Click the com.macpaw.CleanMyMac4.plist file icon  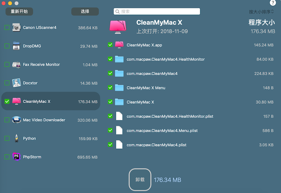click(119, 145)
